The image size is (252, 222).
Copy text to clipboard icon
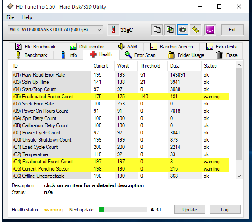(157, 30)
